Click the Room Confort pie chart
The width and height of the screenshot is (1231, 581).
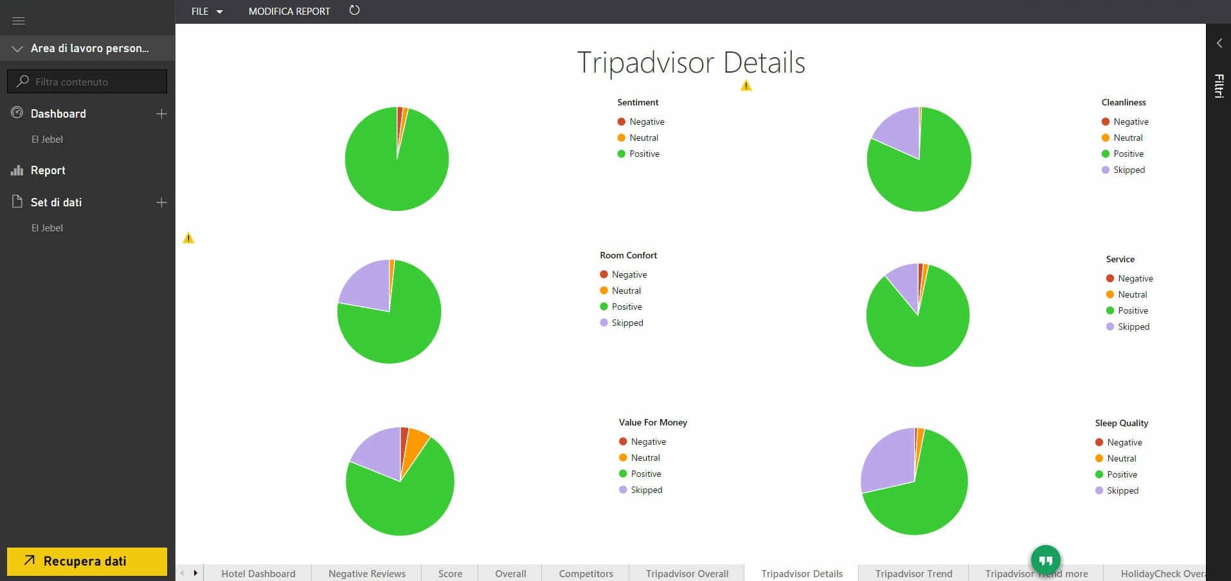(x=389, y=312)
